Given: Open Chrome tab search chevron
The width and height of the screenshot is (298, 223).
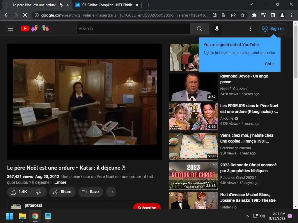Looking at the screenshot, I should (x=251, y=4).
